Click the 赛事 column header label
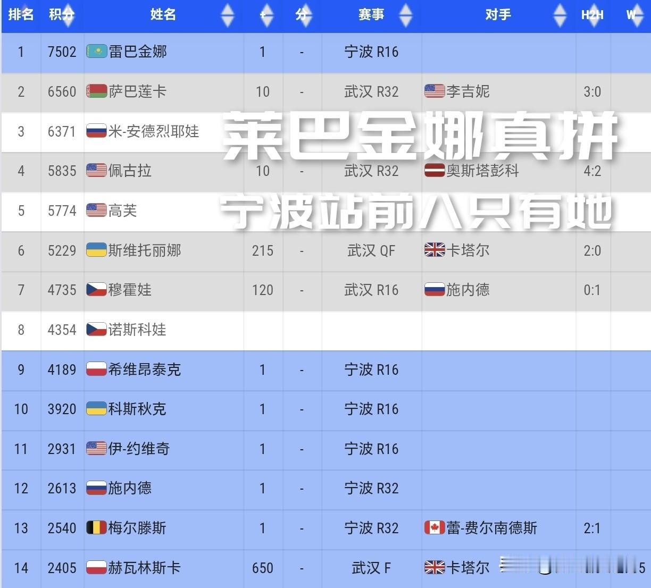Screen dimensions: 651x588 [x=371, y=14]
